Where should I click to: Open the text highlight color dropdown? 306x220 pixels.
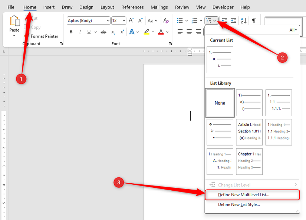tap(152, 32)
